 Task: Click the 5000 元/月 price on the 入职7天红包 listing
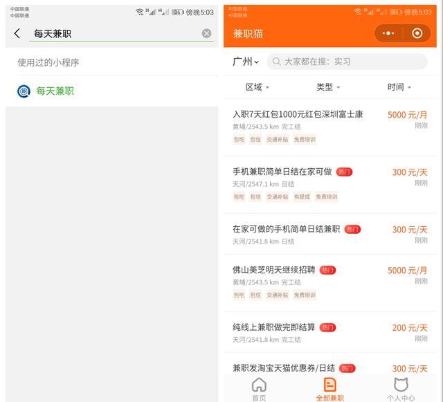(x=407, y=115)
